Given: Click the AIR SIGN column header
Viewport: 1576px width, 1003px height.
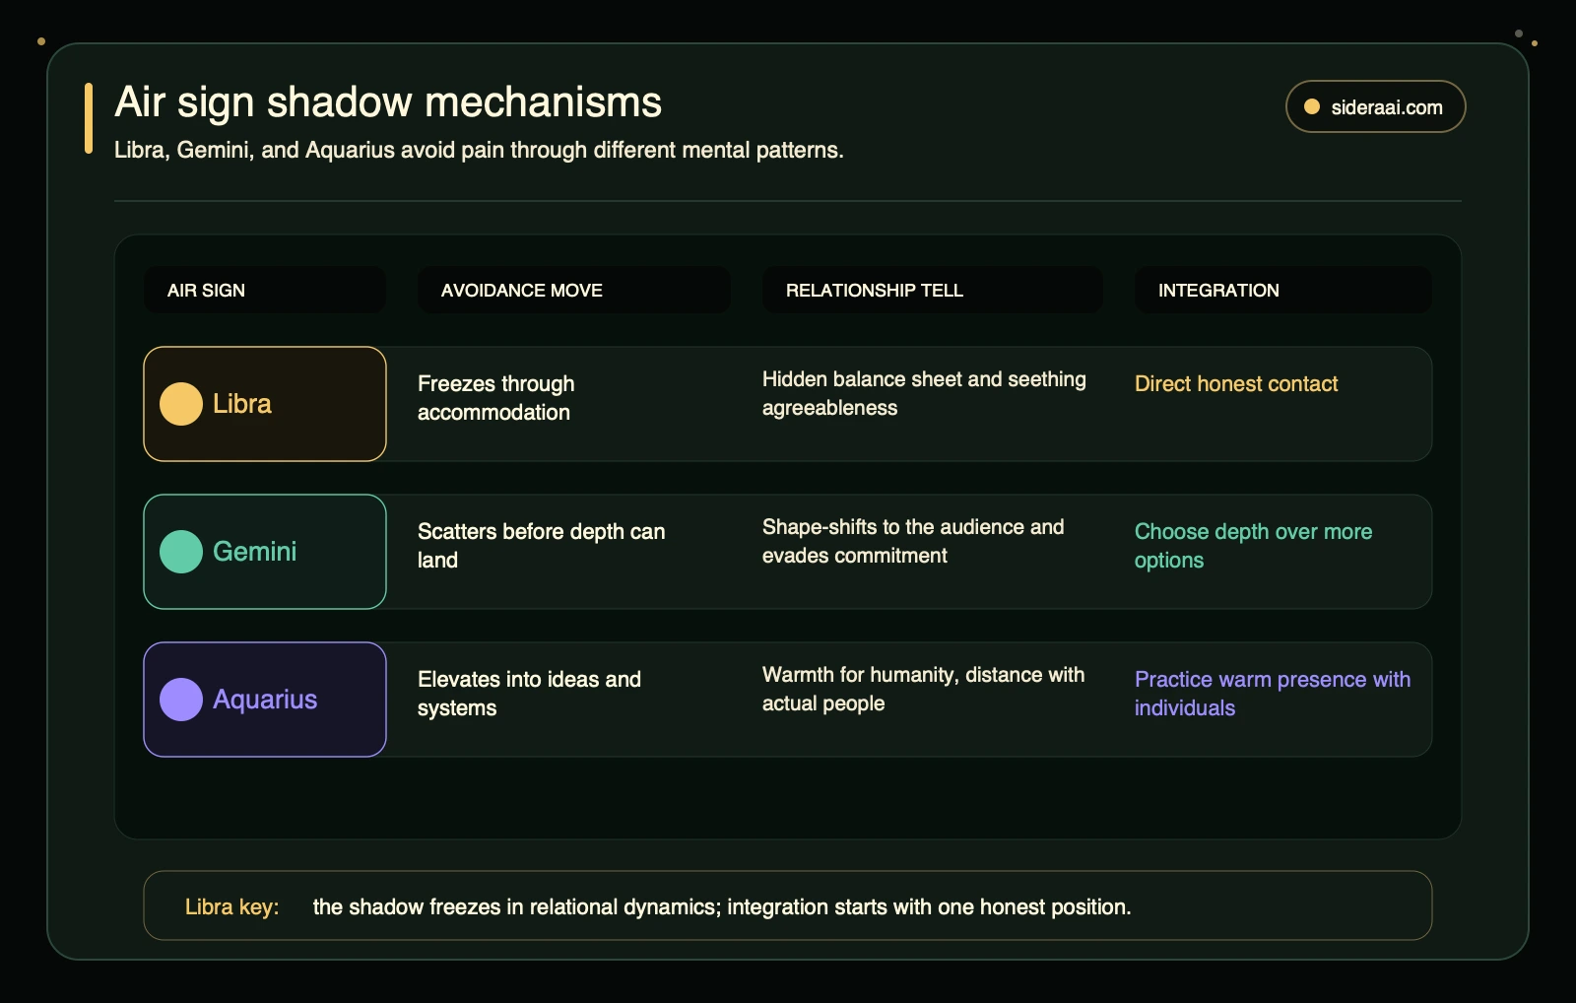Looking at the screenshot, I should click(x=265, y=290).
